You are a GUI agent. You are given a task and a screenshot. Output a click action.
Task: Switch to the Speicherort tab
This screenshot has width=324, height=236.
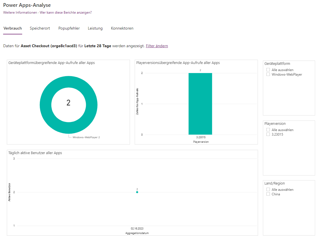coord(40,28)
